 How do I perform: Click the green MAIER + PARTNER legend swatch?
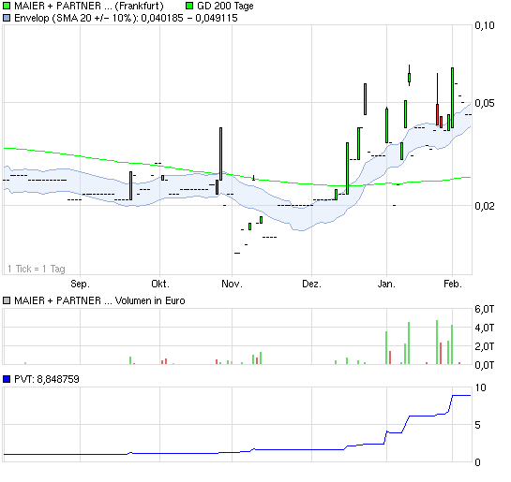(x=7, y=6)
